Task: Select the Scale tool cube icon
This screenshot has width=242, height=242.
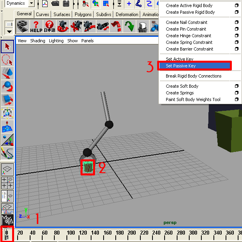Action: coord(7,100)
